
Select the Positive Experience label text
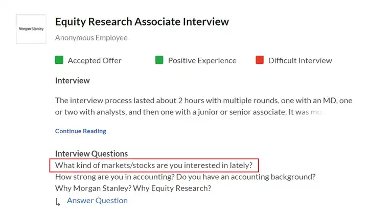(202, 60)
